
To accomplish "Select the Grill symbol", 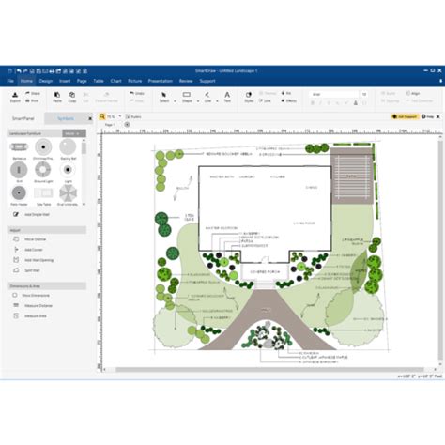I will (x=19, y=173).
